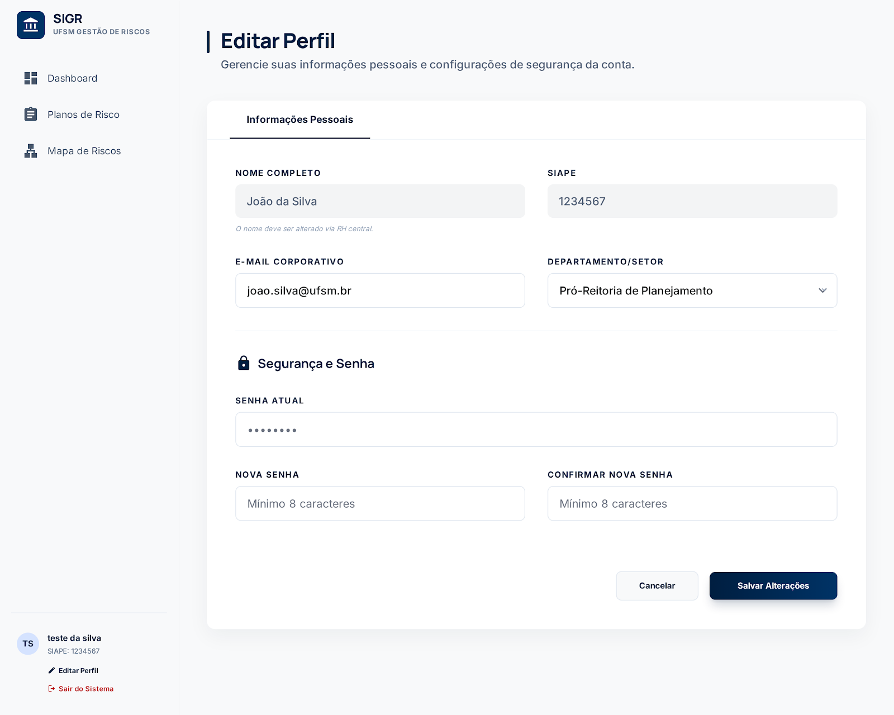
Task: Switch to the Informações Pessoais tab
Action: [x=299, y=120]
